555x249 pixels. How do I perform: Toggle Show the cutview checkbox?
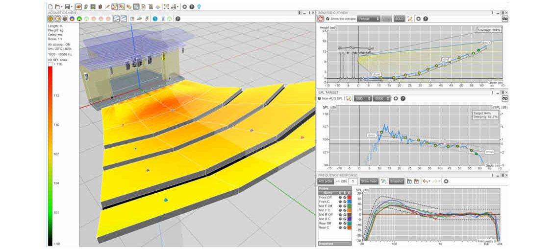[328, 19]
